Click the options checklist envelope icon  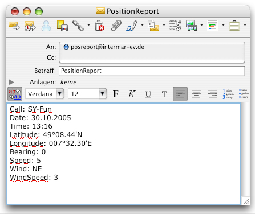[153, 26]
